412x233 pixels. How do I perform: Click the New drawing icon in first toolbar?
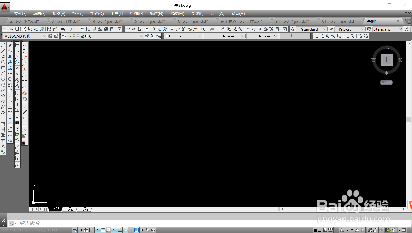(x=5, y=29)
